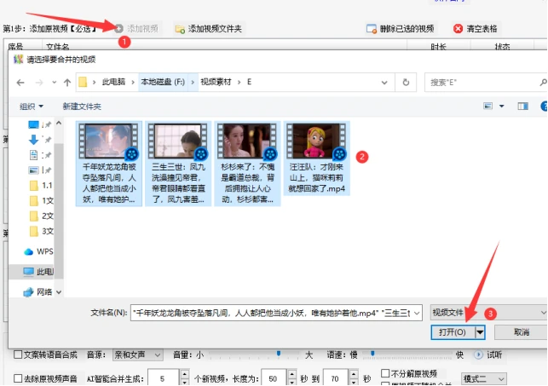Screen dimensions: 548x386
Task: Click 打开(O) button
Action: coord(453,331)
